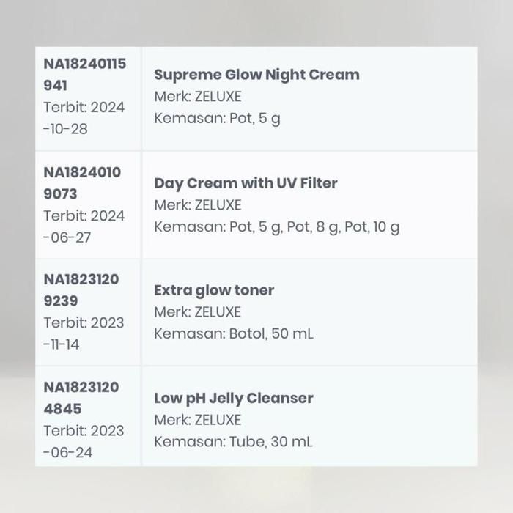
Task: Select Kemasan Pot 5 g, 8 g, 10 g
Action: coord(276,227)
